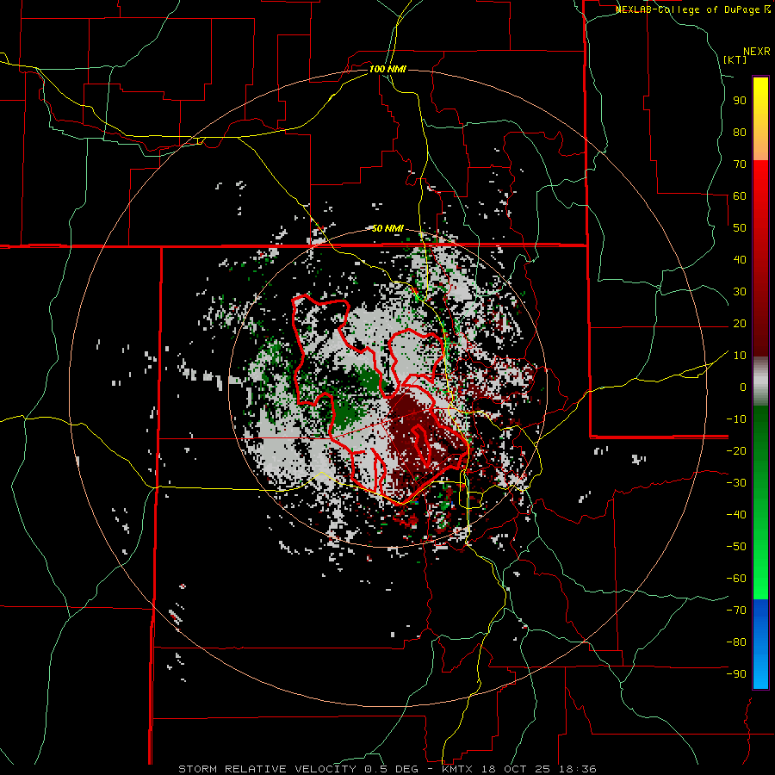Click the 18:36 timestamp in caption
The height and width of the screenshot is (775, 775).
[577, 769]
